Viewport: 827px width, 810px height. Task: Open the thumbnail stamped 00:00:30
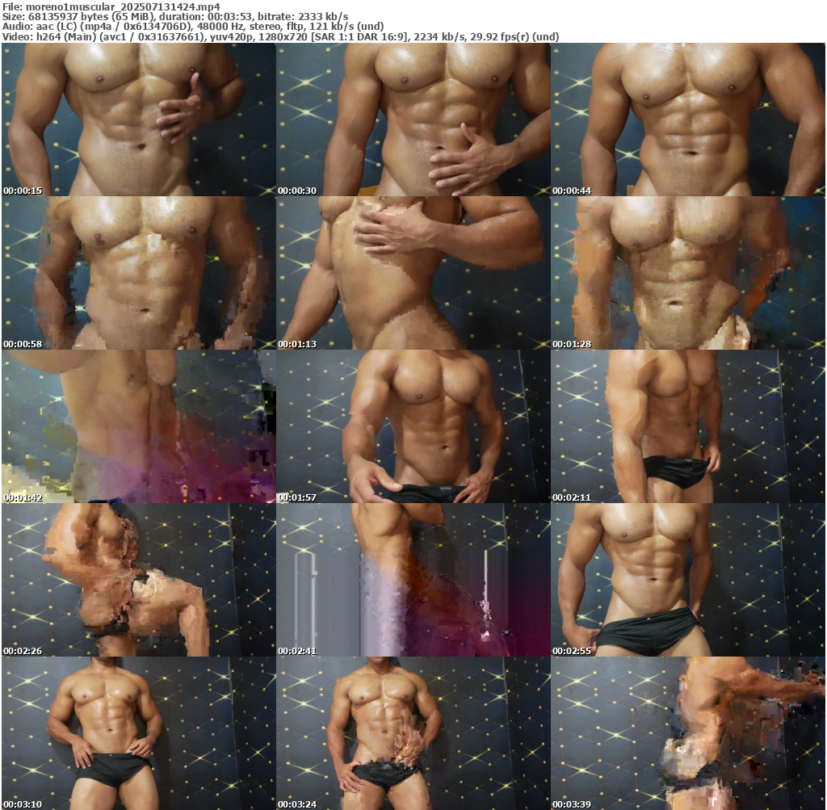click(413, 120)
